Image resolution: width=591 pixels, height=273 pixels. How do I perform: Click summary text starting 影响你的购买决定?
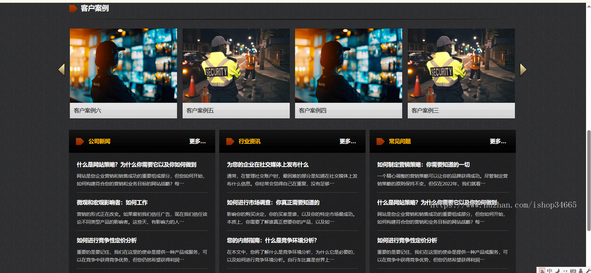pyautogui.click(x=292, y=218)
